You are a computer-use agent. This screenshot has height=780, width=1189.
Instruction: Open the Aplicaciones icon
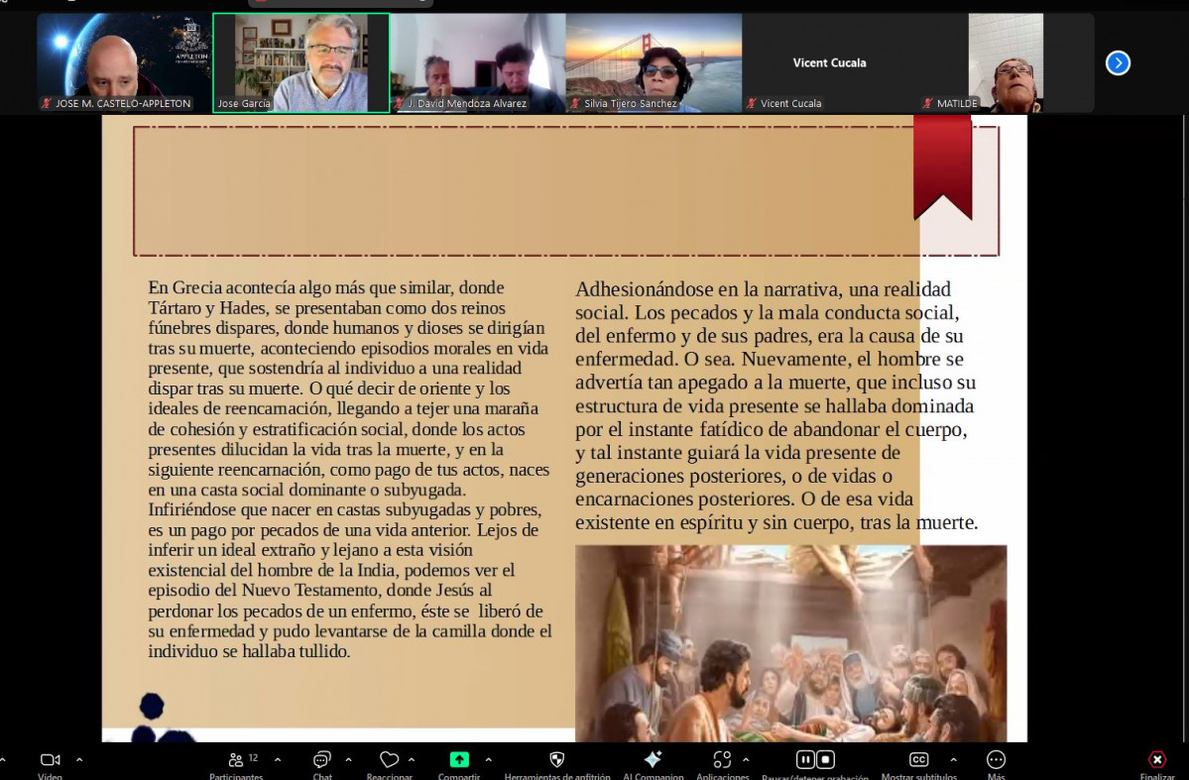722,760
